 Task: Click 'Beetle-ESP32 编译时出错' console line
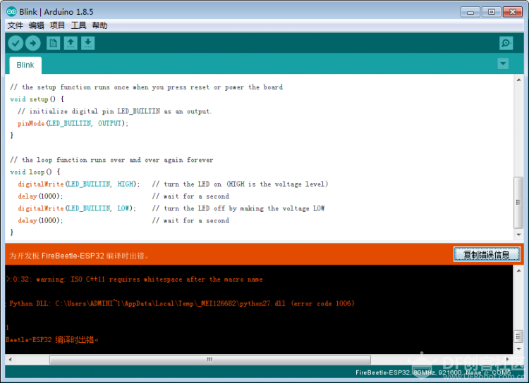[52, 339]
